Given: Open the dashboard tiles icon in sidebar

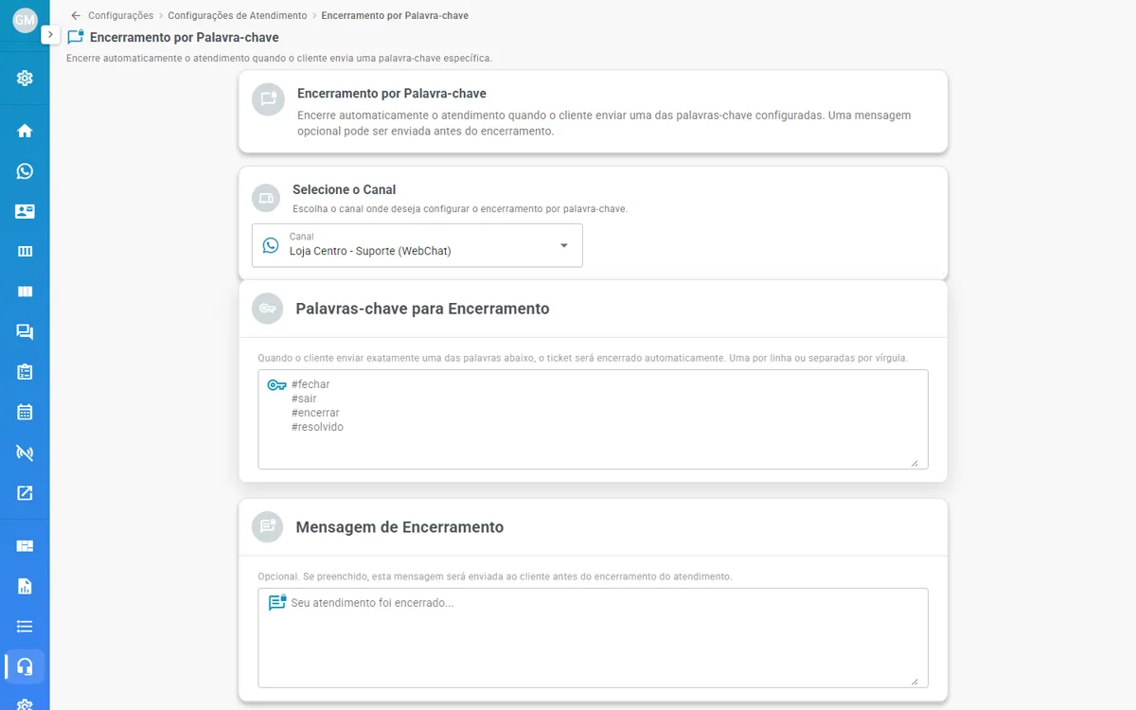Looking at the screenshot, I should click(25, 545).
